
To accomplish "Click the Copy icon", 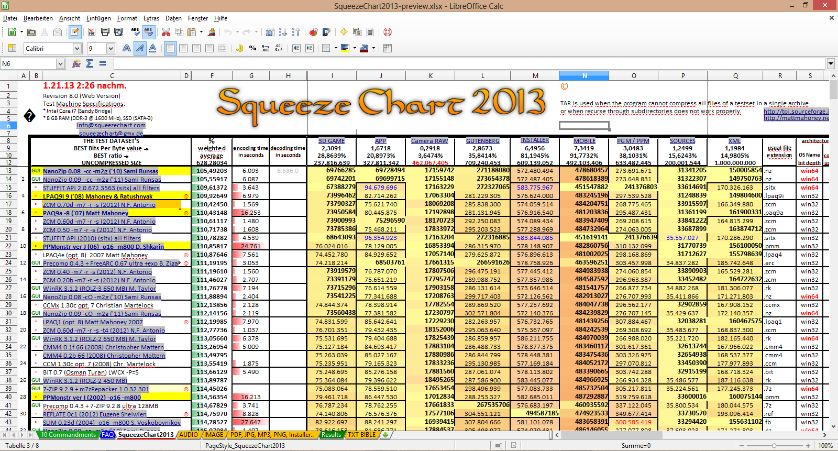I will [x=179, y=32].
